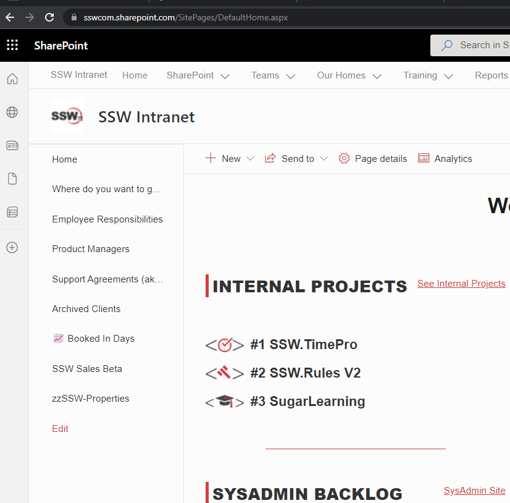Open My lists icon in left rail
This screenshot has width=510, height=503.
point(12,213)
